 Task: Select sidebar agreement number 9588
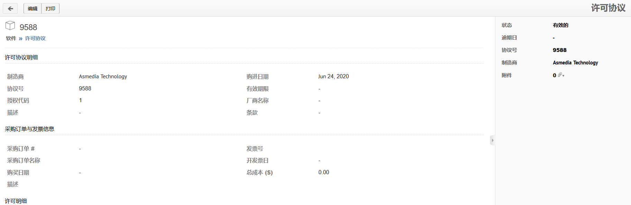(x=560, y=50)
